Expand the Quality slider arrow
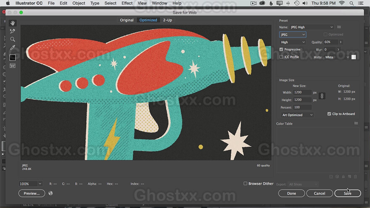The image size is (370, 208). [x=341, y=42]
